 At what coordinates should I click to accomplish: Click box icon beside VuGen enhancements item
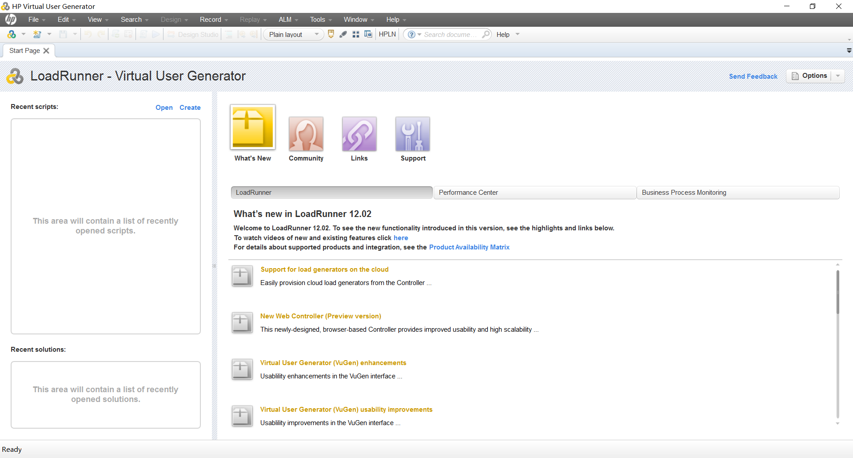tap(242, 370)
